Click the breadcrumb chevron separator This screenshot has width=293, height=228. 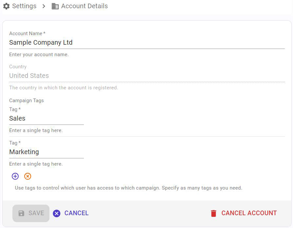coord(44,6)
